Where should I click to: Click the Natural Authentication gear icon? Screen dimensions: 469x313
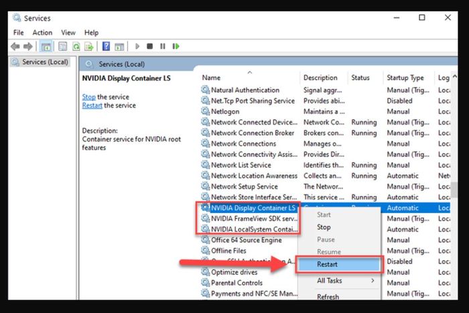point(205,89)
